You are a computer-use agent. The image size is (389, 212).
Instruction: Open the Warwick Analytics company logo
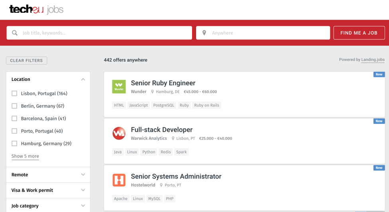point(119,133)
